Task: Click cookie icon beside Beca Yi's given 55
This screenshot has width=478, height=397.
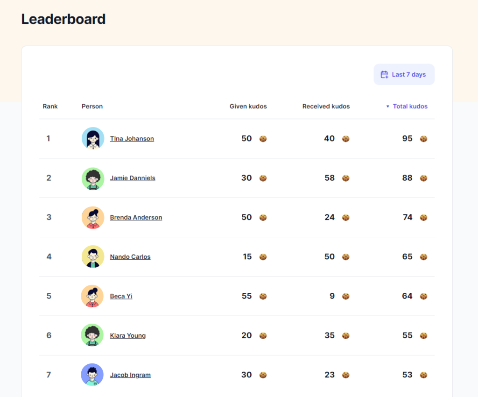Action: (x=263, y=296)
